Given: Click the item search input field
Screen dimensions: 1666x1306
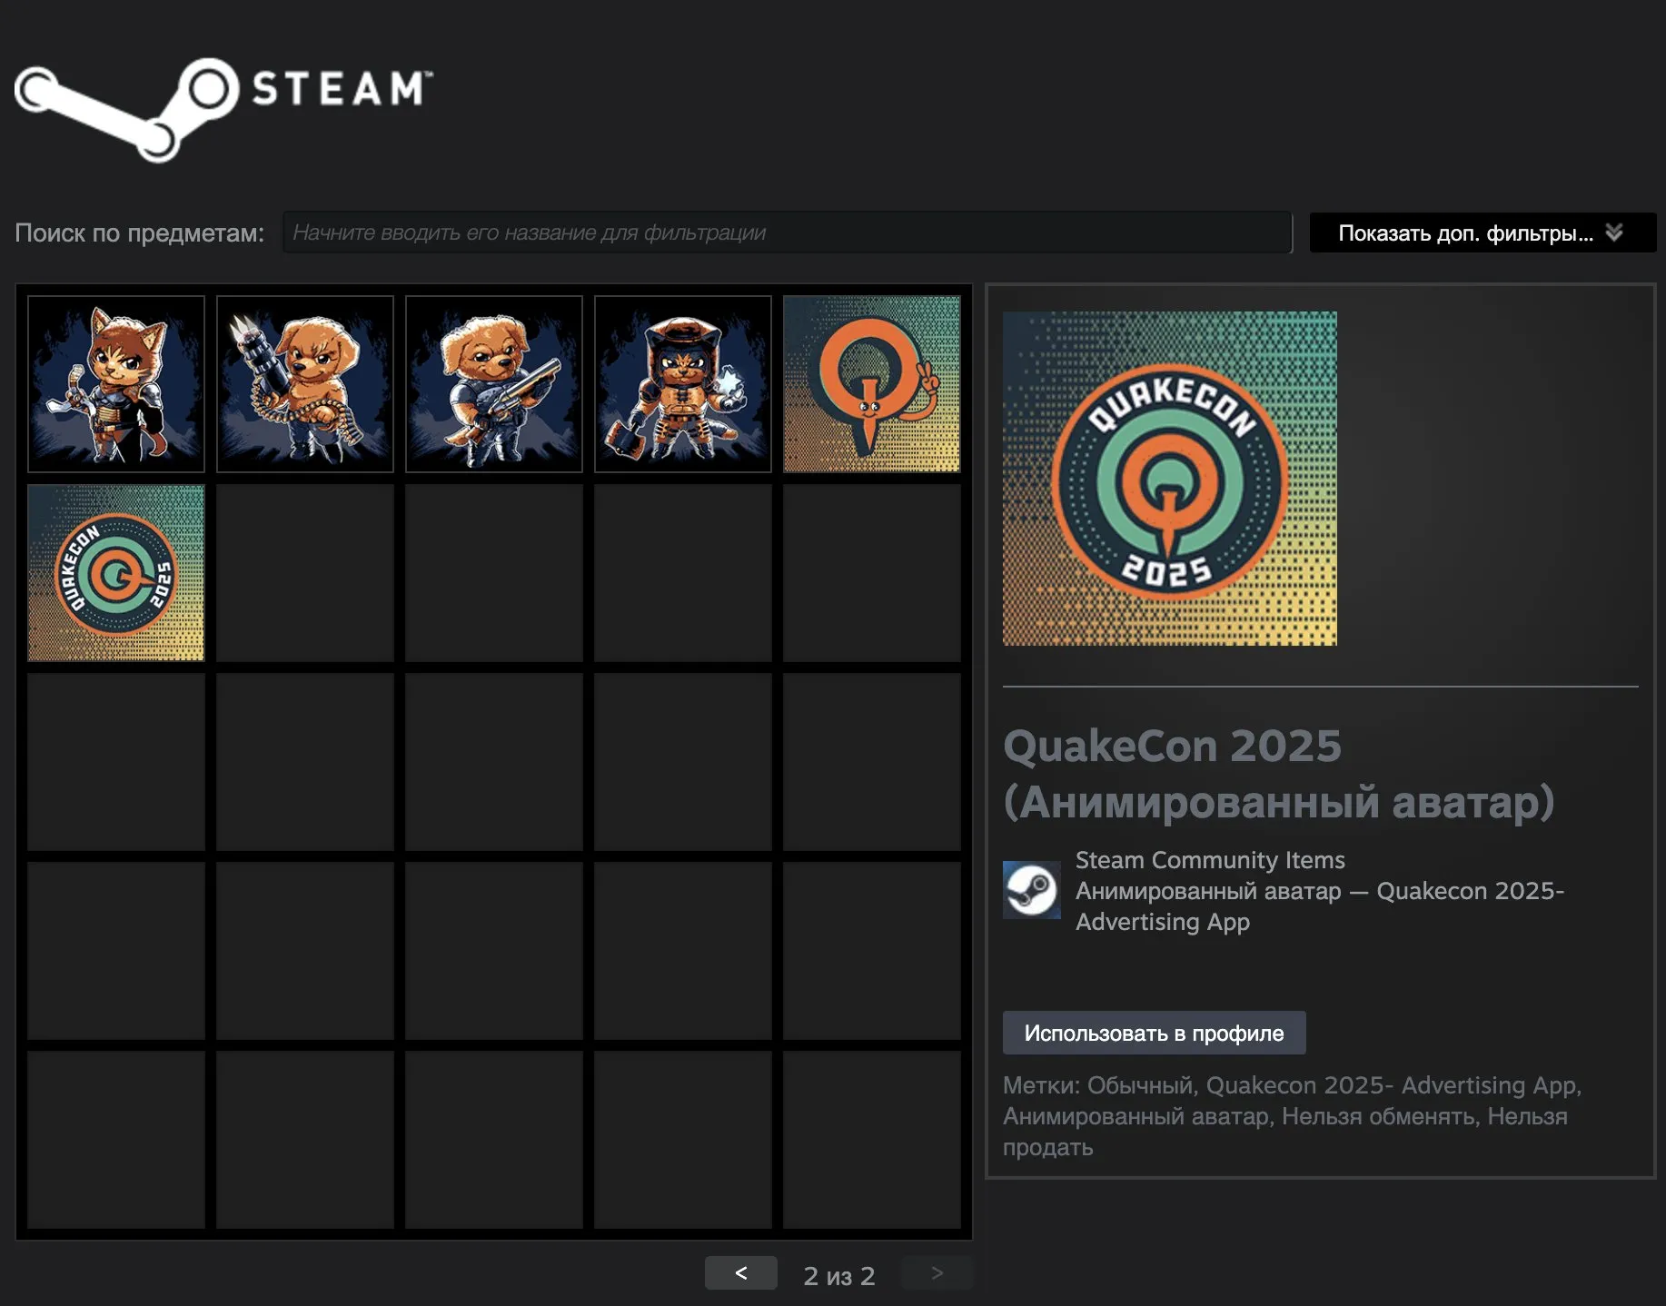Looking at the screenshot, I should tap(787, 233).
